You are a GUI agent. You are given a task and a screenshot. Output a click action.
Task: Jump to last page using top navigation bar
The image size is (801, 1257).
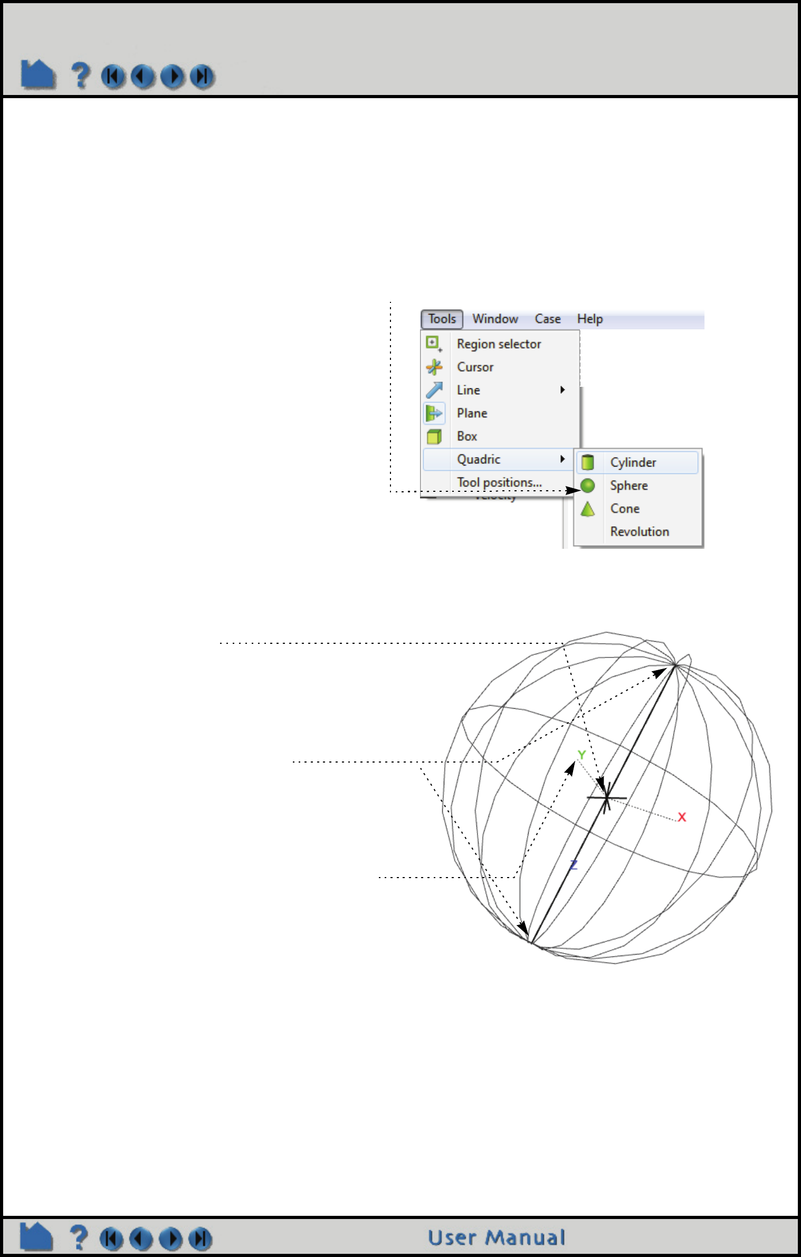point(202,77)
